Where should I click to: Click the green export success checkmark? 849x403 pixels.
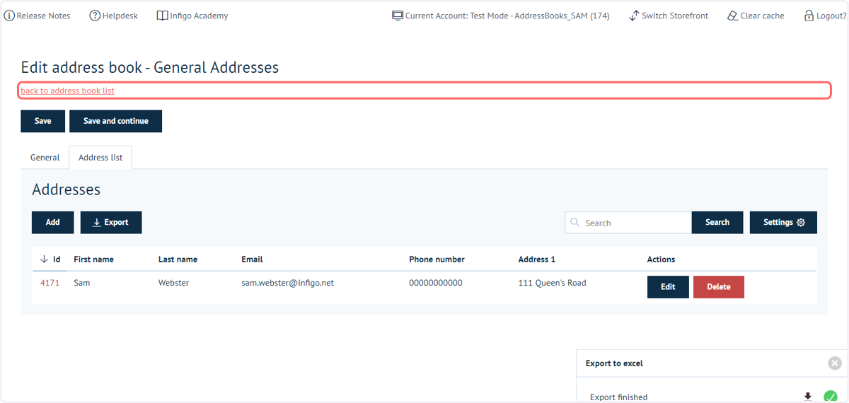click(x=831, y=397)
